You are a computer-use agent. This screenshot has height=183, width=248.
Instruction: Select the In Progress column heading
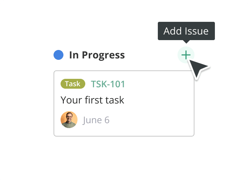97,55
